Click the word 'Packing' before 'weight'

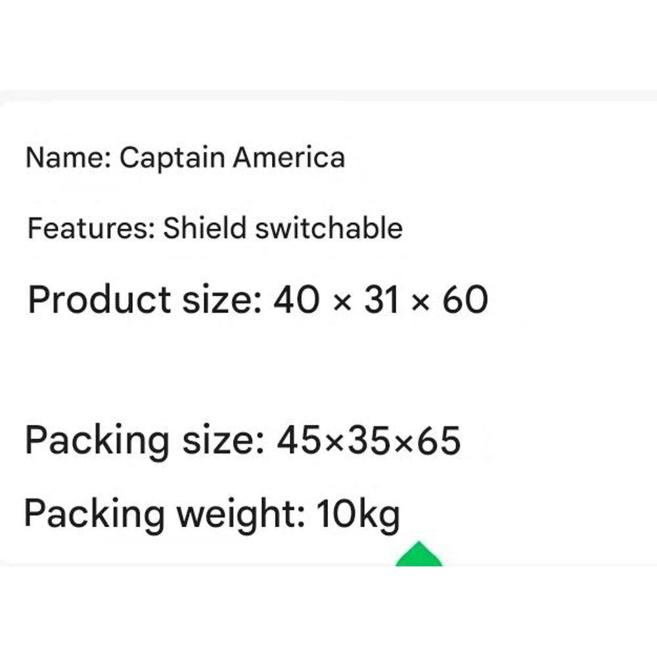pyautogui.click(x=94, y=513)
